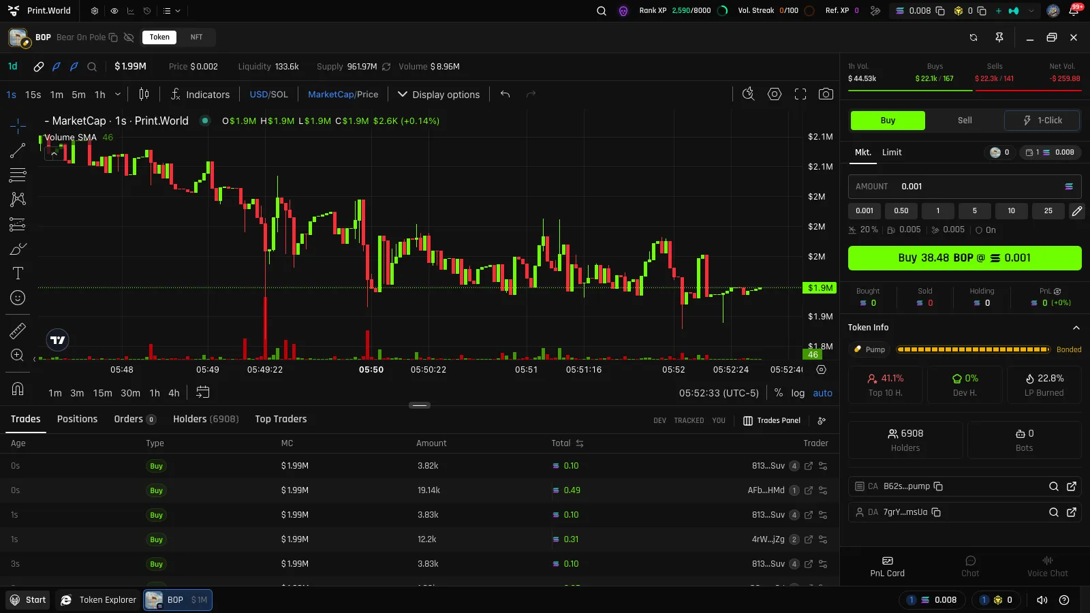Viewport: 1090px width, 613px height.
Task: Open quick search on the chart toolbar
Action: point(748,94)
